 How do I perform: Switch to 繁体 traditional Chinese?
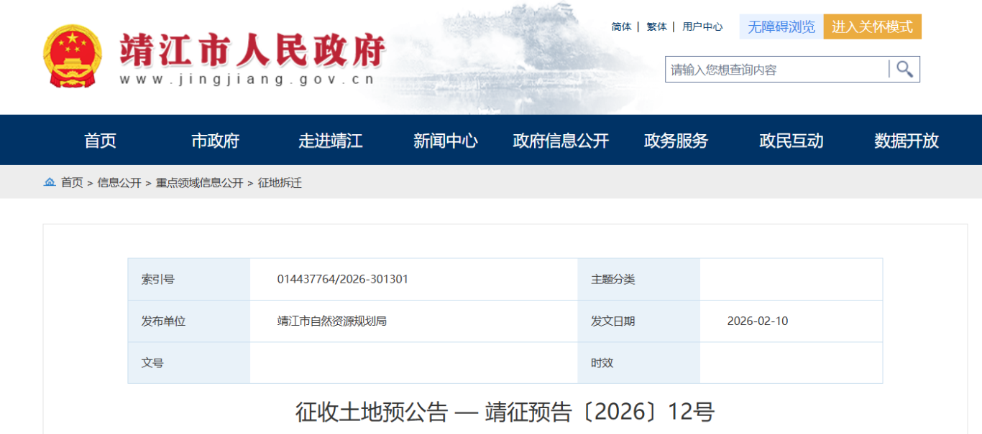point(656,27)
